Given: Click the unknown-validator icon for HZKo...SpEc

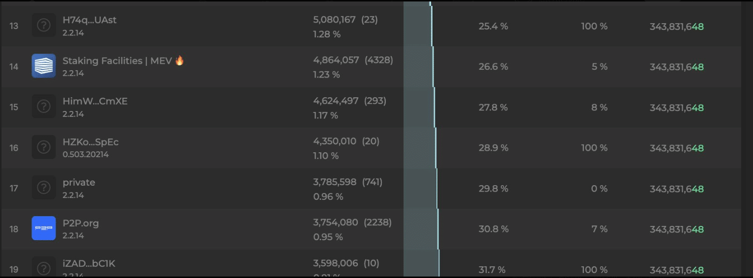Looking at the screenshot, I should (x=44, y=147).
